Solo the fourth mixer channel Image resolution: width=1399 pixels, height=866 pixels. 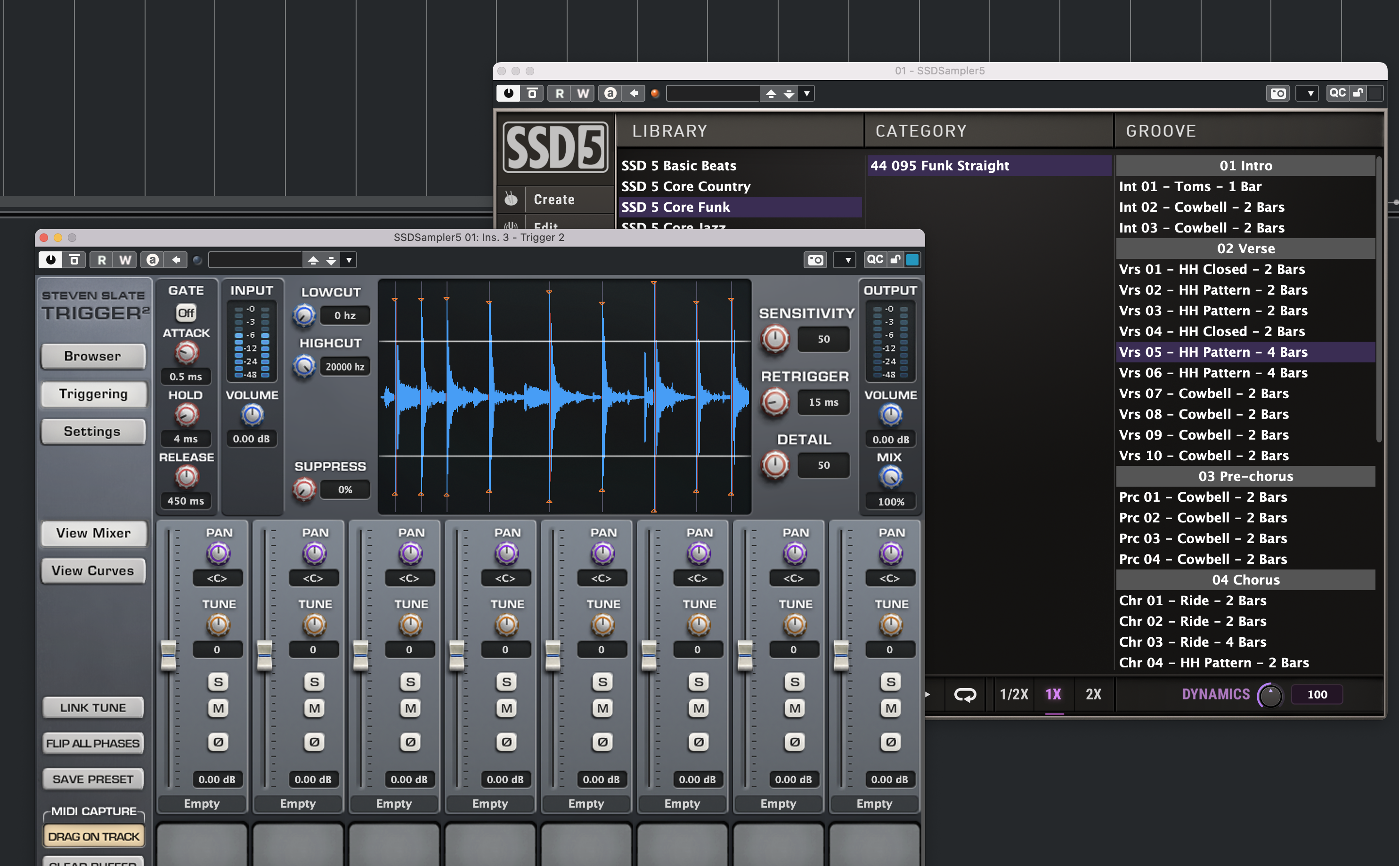[506, 682]
